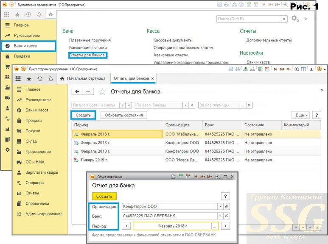
Task: Click calendar icon in Отчет для банка dialog title
Action: pyautogui.click(x=188, y=177)
